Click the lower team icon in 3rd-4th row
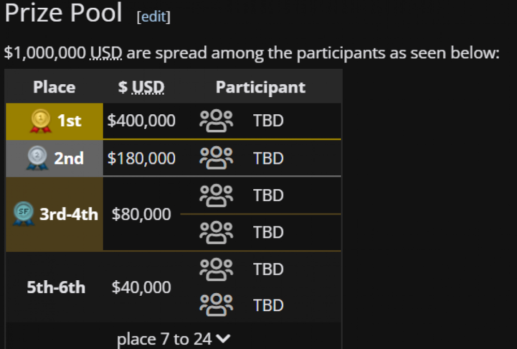 click(216, 233)
